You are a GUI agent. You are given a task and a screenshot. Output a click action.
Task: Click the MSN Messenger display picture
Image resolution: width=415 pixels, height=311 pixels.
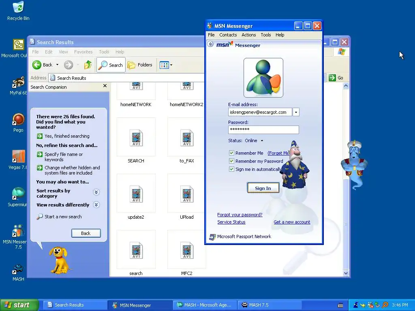click(263, 78)
